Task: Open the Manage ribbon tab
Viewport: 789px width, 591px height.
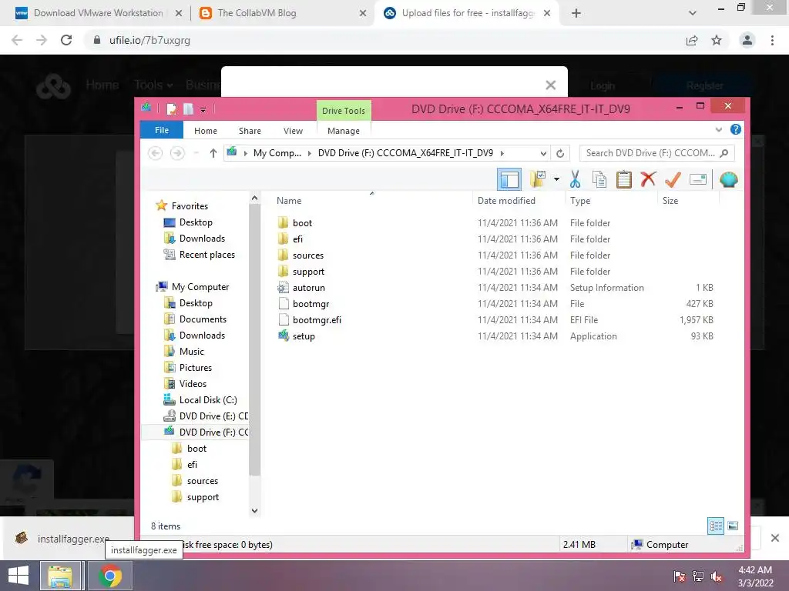Action: coord(343,131)
